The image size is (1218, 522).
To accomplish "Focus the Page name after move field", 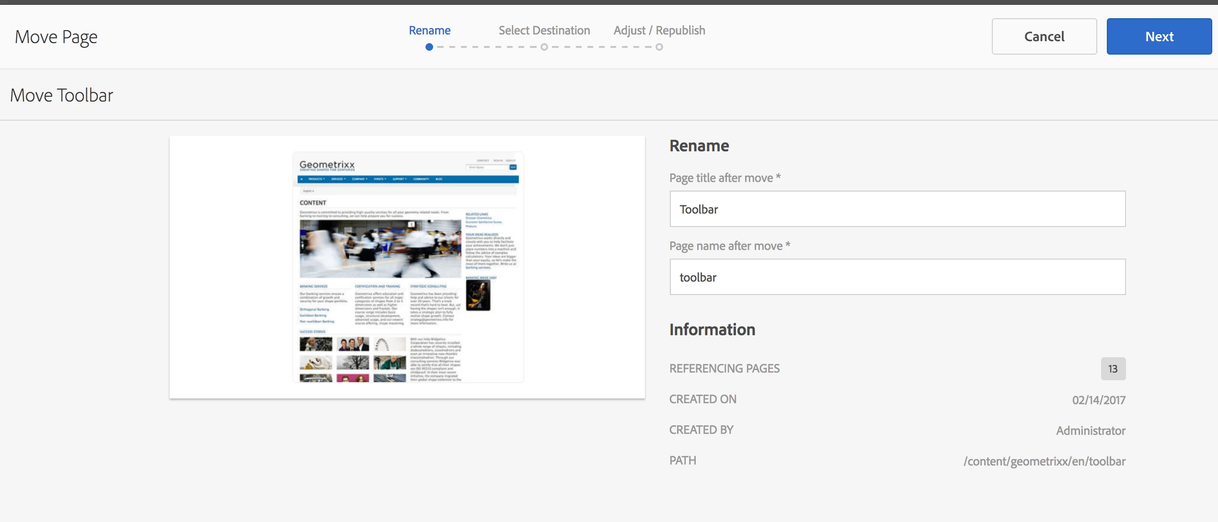I will click(x=897, y=277).
